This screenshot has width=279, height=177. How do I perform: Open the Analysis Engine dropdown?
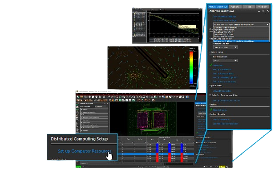click(225, 48)
